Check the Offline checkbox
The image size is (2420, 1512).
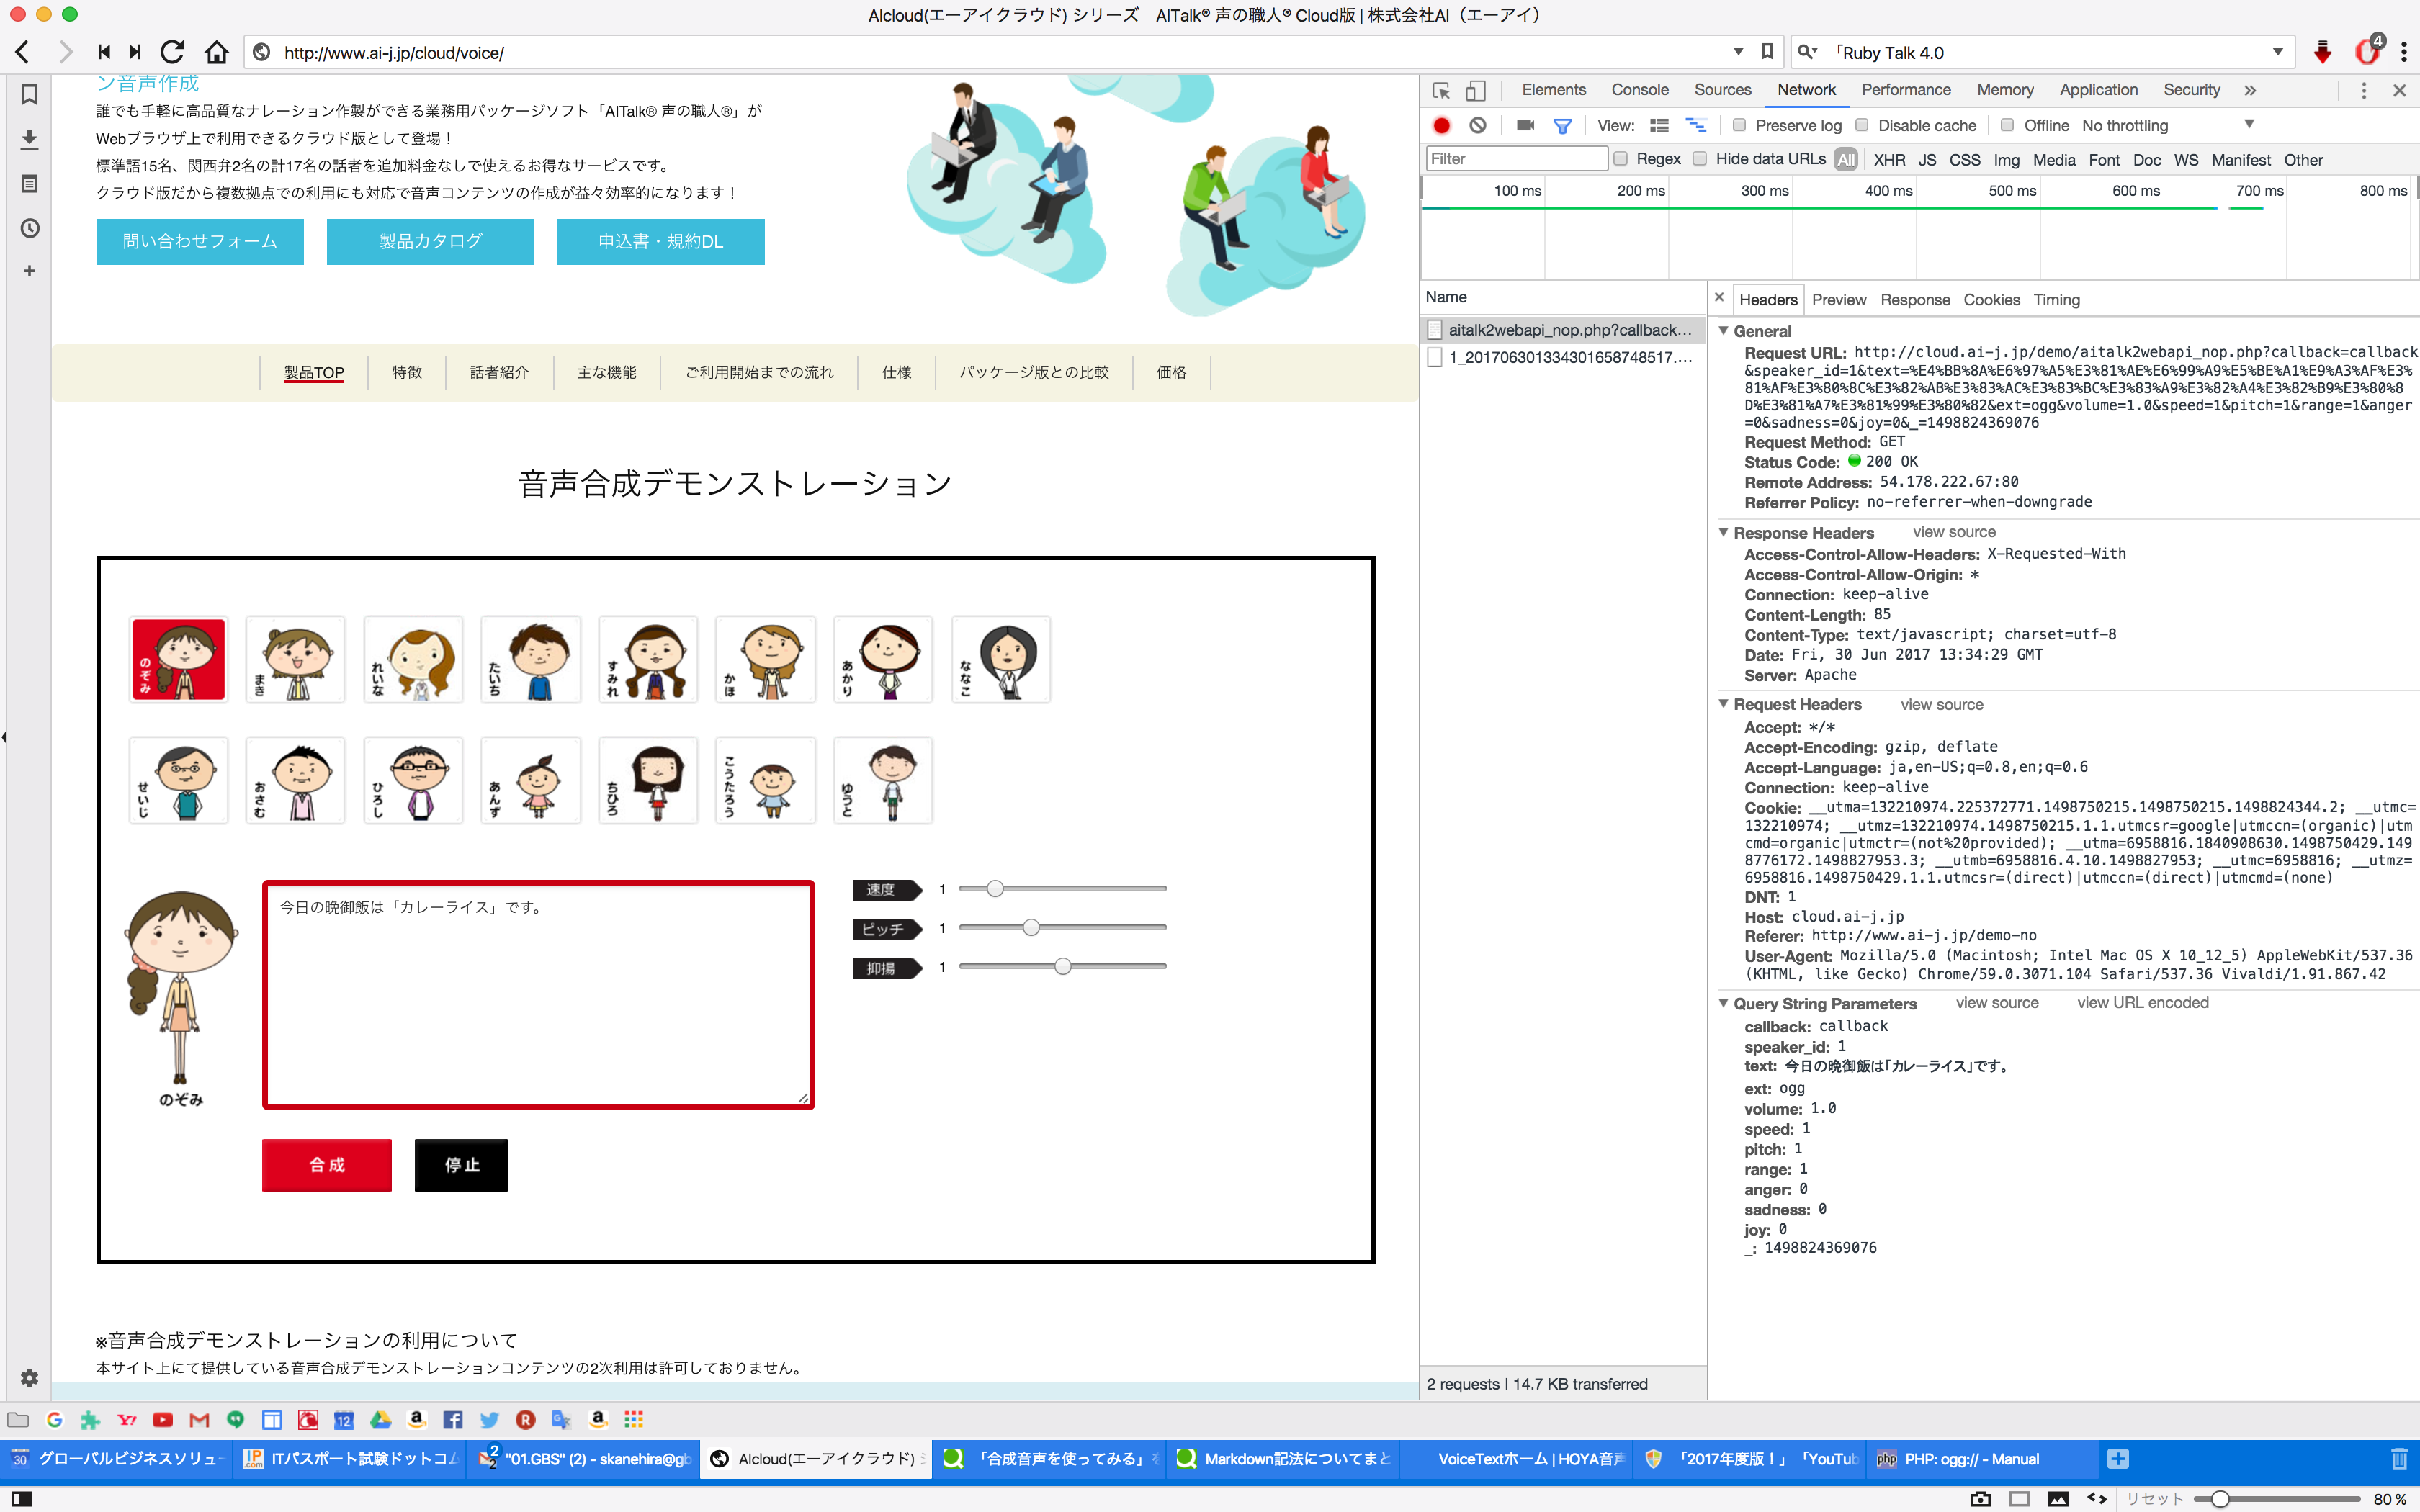(x=2007, y=125)
